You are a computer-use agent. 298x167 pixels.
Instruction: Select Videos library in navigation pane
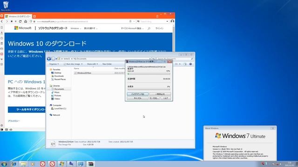pyautogui.click(x=57, y=99)
